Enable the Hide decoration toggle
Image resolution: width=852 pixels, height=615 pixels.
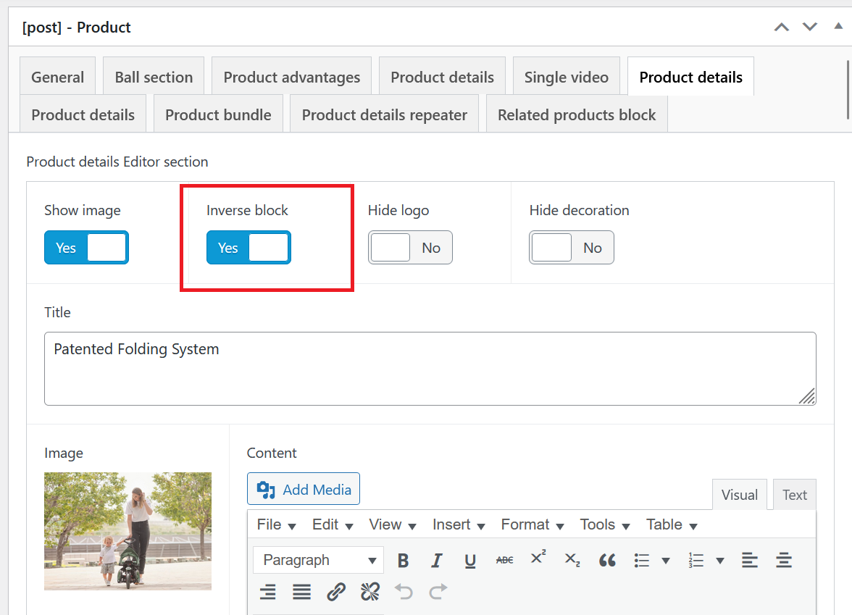click(572, 248)
